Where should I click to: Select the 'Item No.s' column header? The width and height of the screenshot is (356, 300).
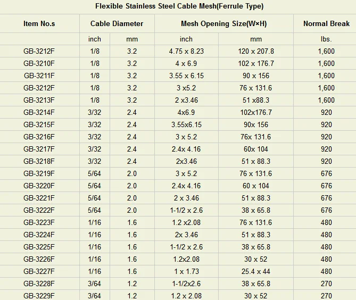tap(39, 23)
